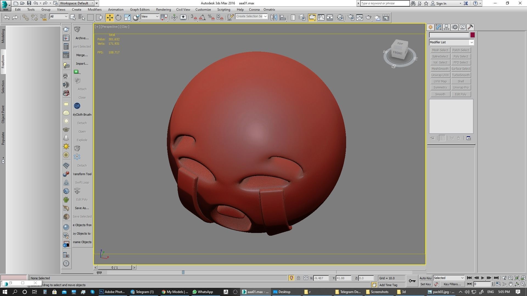This screenshot has width=527, height=296.
Task: Switch to the Modify panel tab
Action: [438, 27]
